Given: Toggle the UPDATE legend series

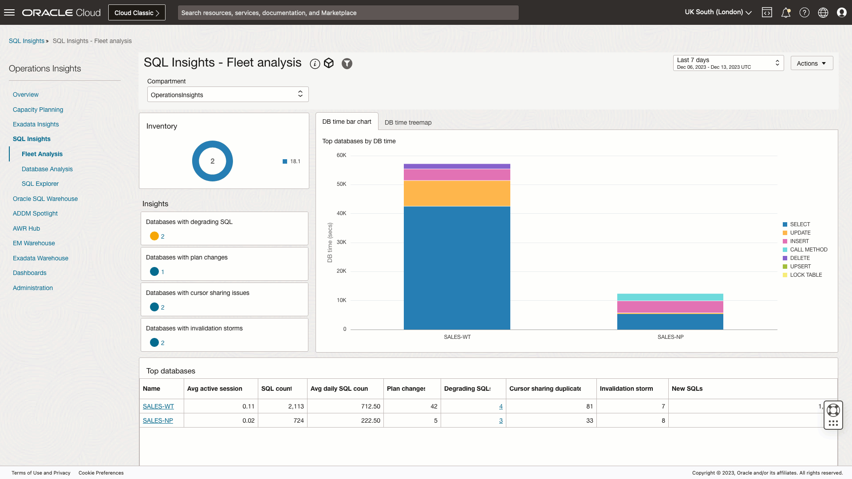Looking at the screenshot, I should click(x=800, y=233).
